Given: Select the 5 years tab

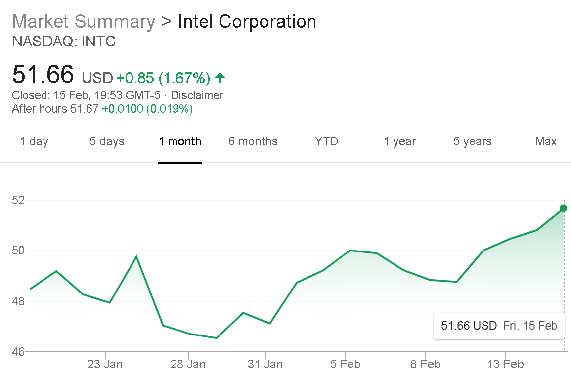Looking at the screenshot, I should point(473,141).
